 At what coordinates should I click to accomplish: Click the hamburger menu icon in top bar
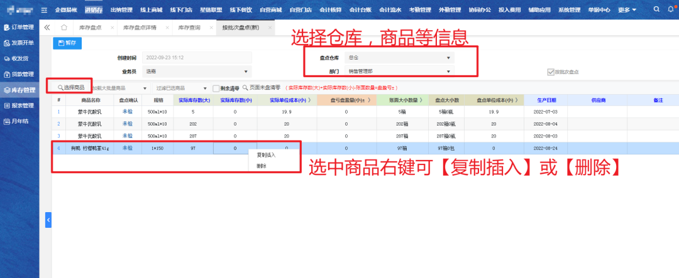point(45,10)
